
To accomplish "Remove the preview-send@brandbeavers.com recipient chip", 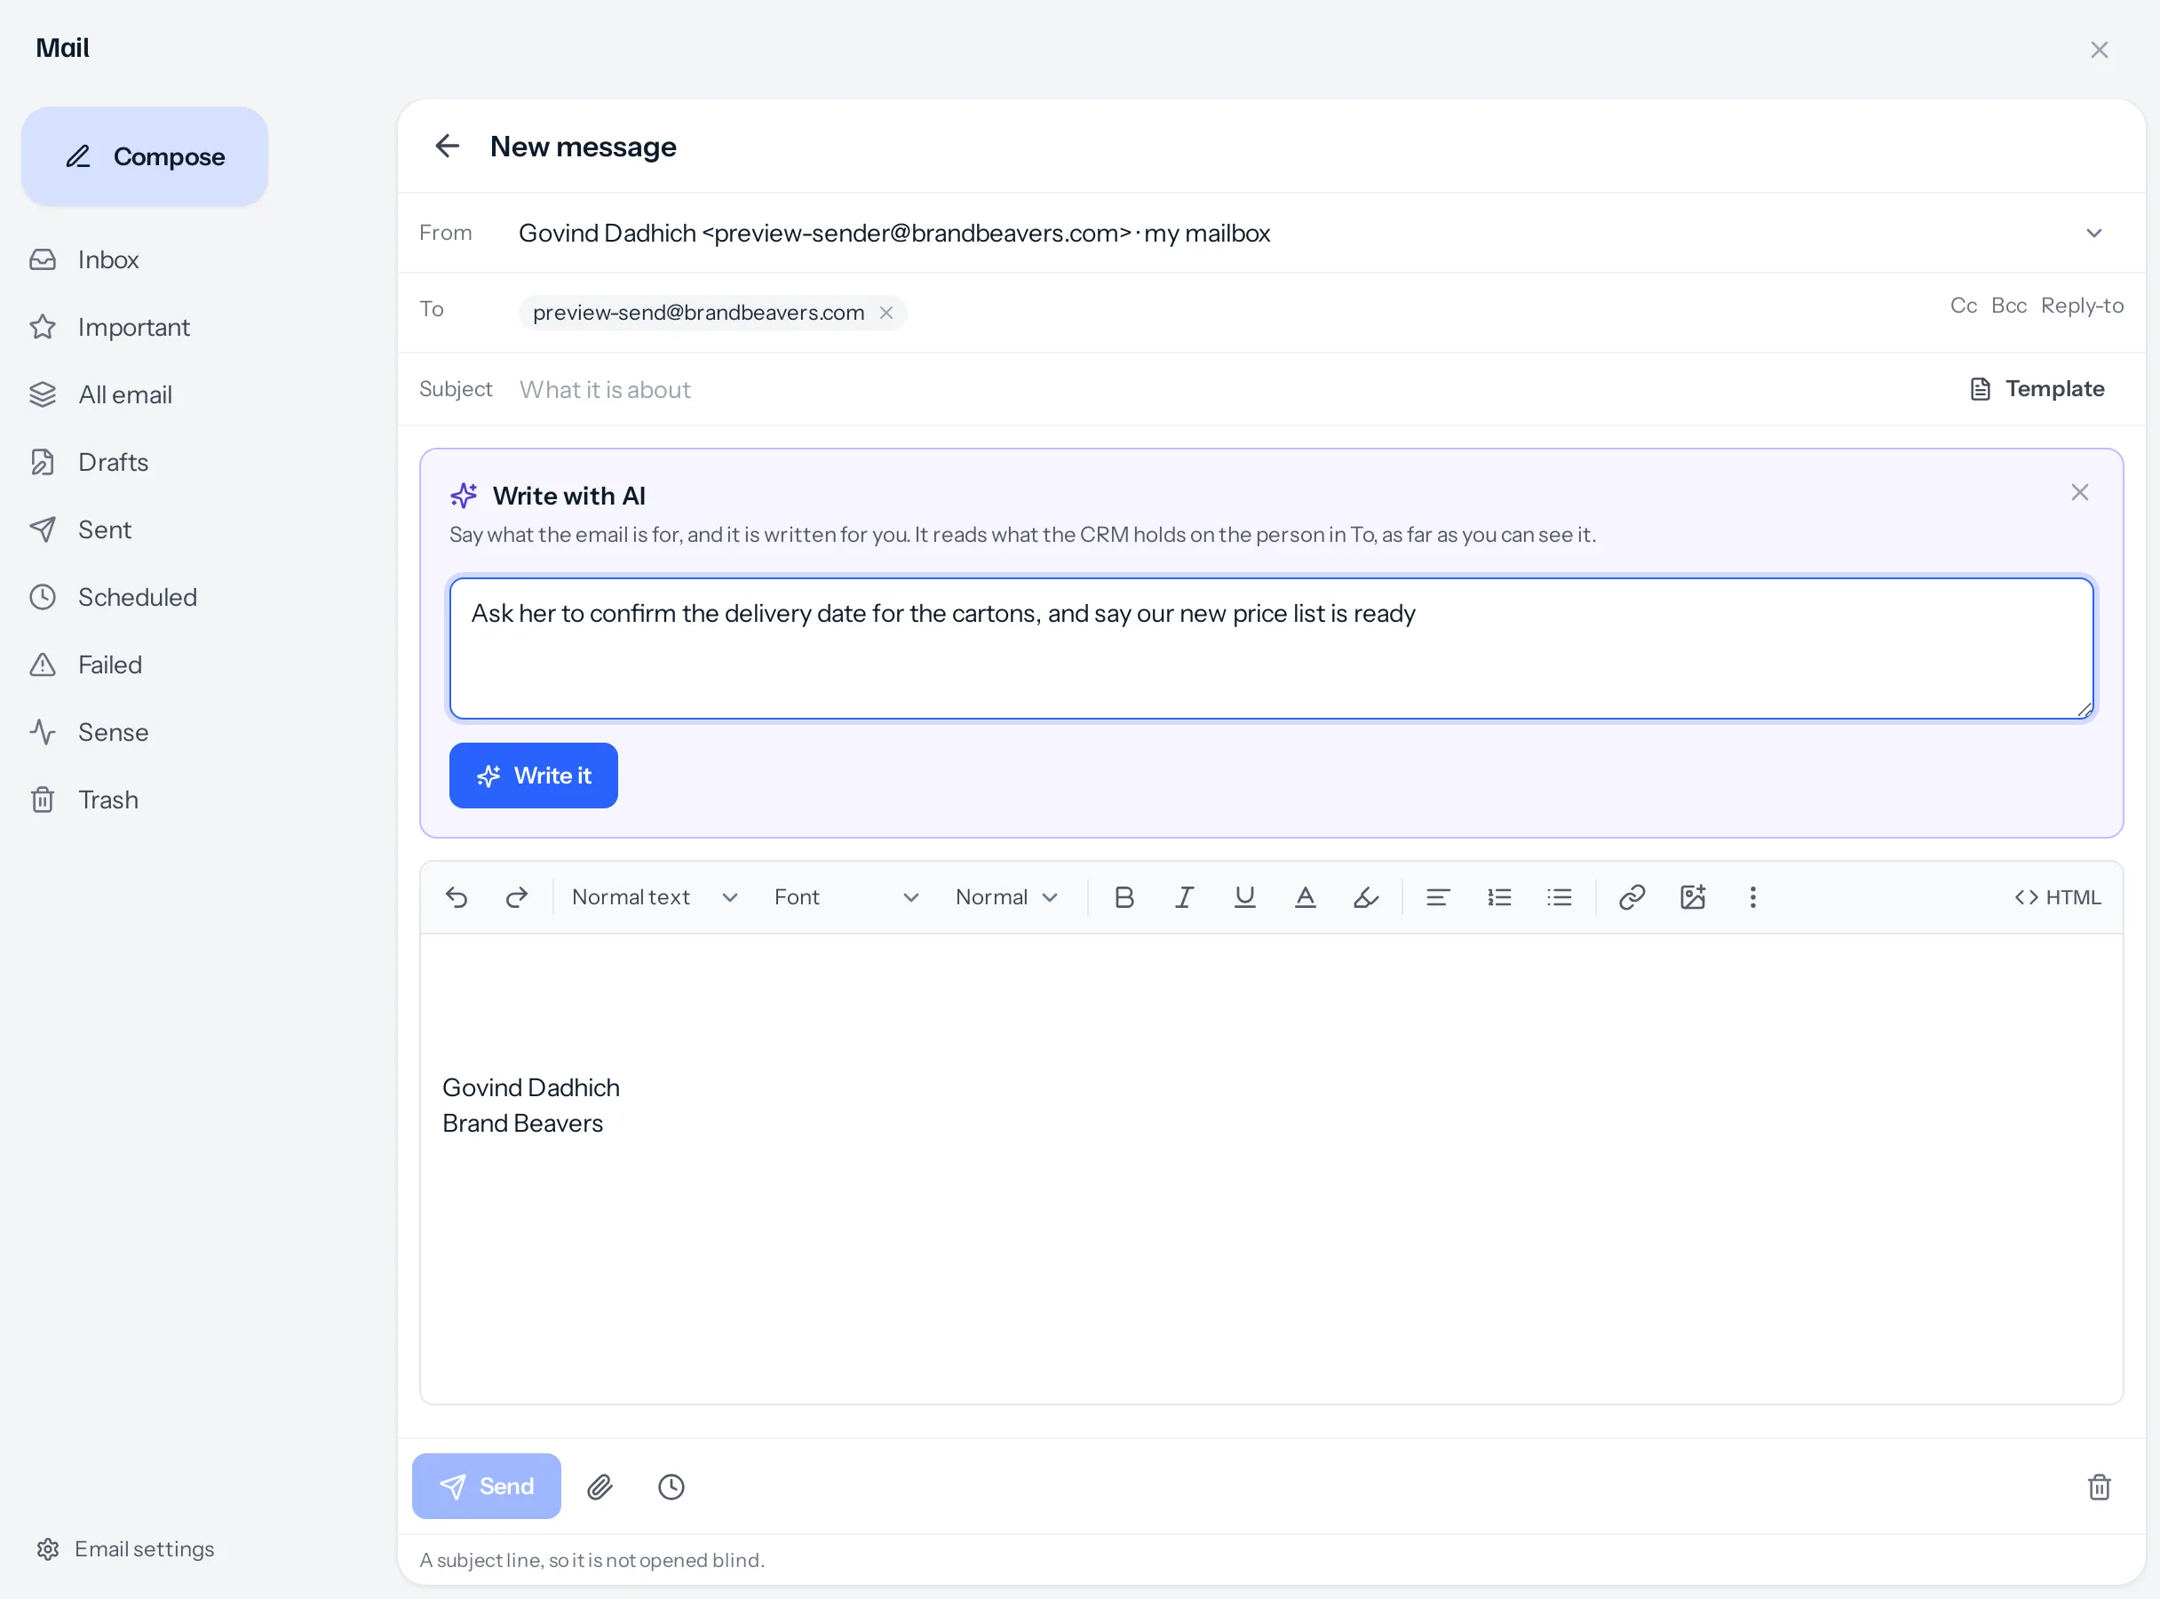I will [885, 313].
